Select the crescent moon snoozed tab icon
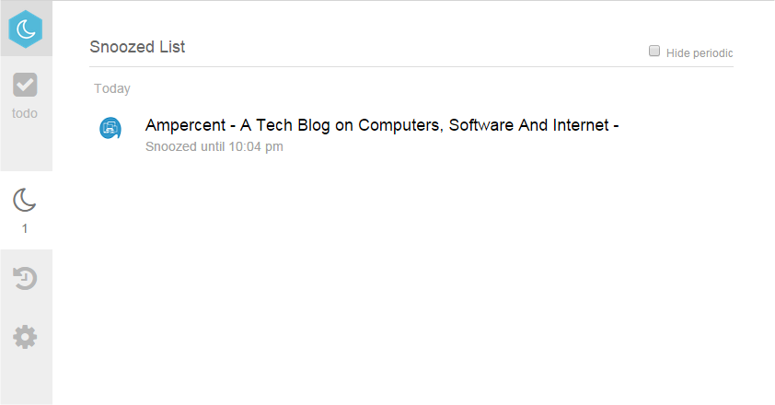775x405 pixels. click(x=25, y=200)
